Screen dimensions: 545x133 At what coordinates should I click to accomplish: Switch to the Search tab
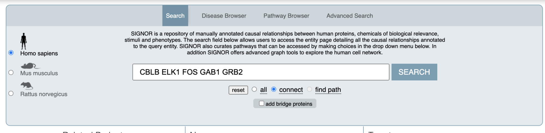point(175,16)
